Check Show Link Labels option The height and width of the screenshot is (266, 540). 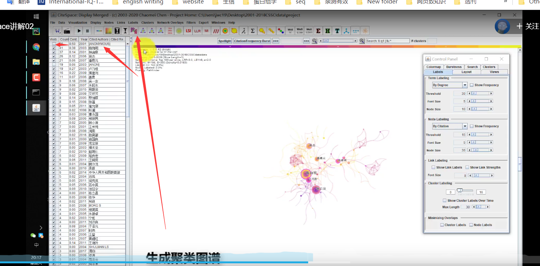(433, 167)
